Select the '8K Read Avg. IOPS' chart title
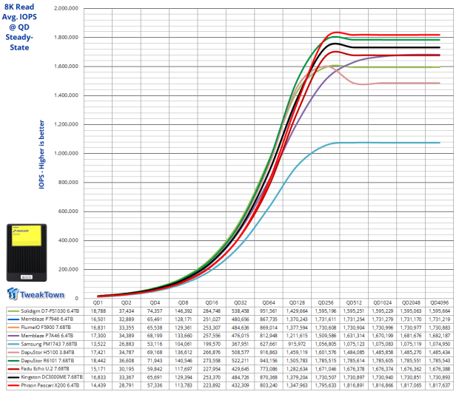Image resolution: width=459 pixels, height=420 pixels. click(19, 27)
